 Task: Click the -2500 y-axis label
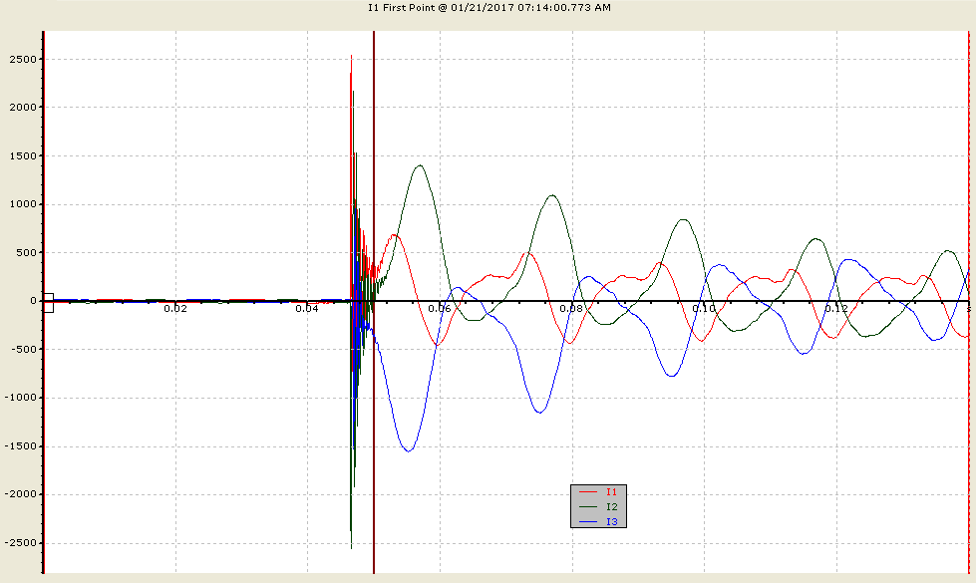click(21, 543)
